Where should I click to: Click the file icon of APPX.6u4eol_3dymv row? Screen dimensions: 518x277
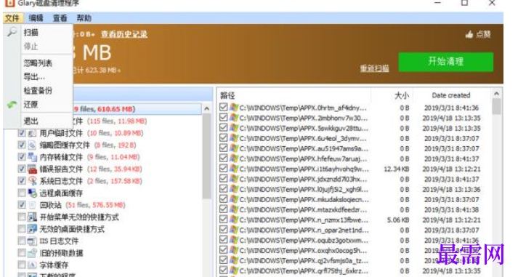(234, 138)
